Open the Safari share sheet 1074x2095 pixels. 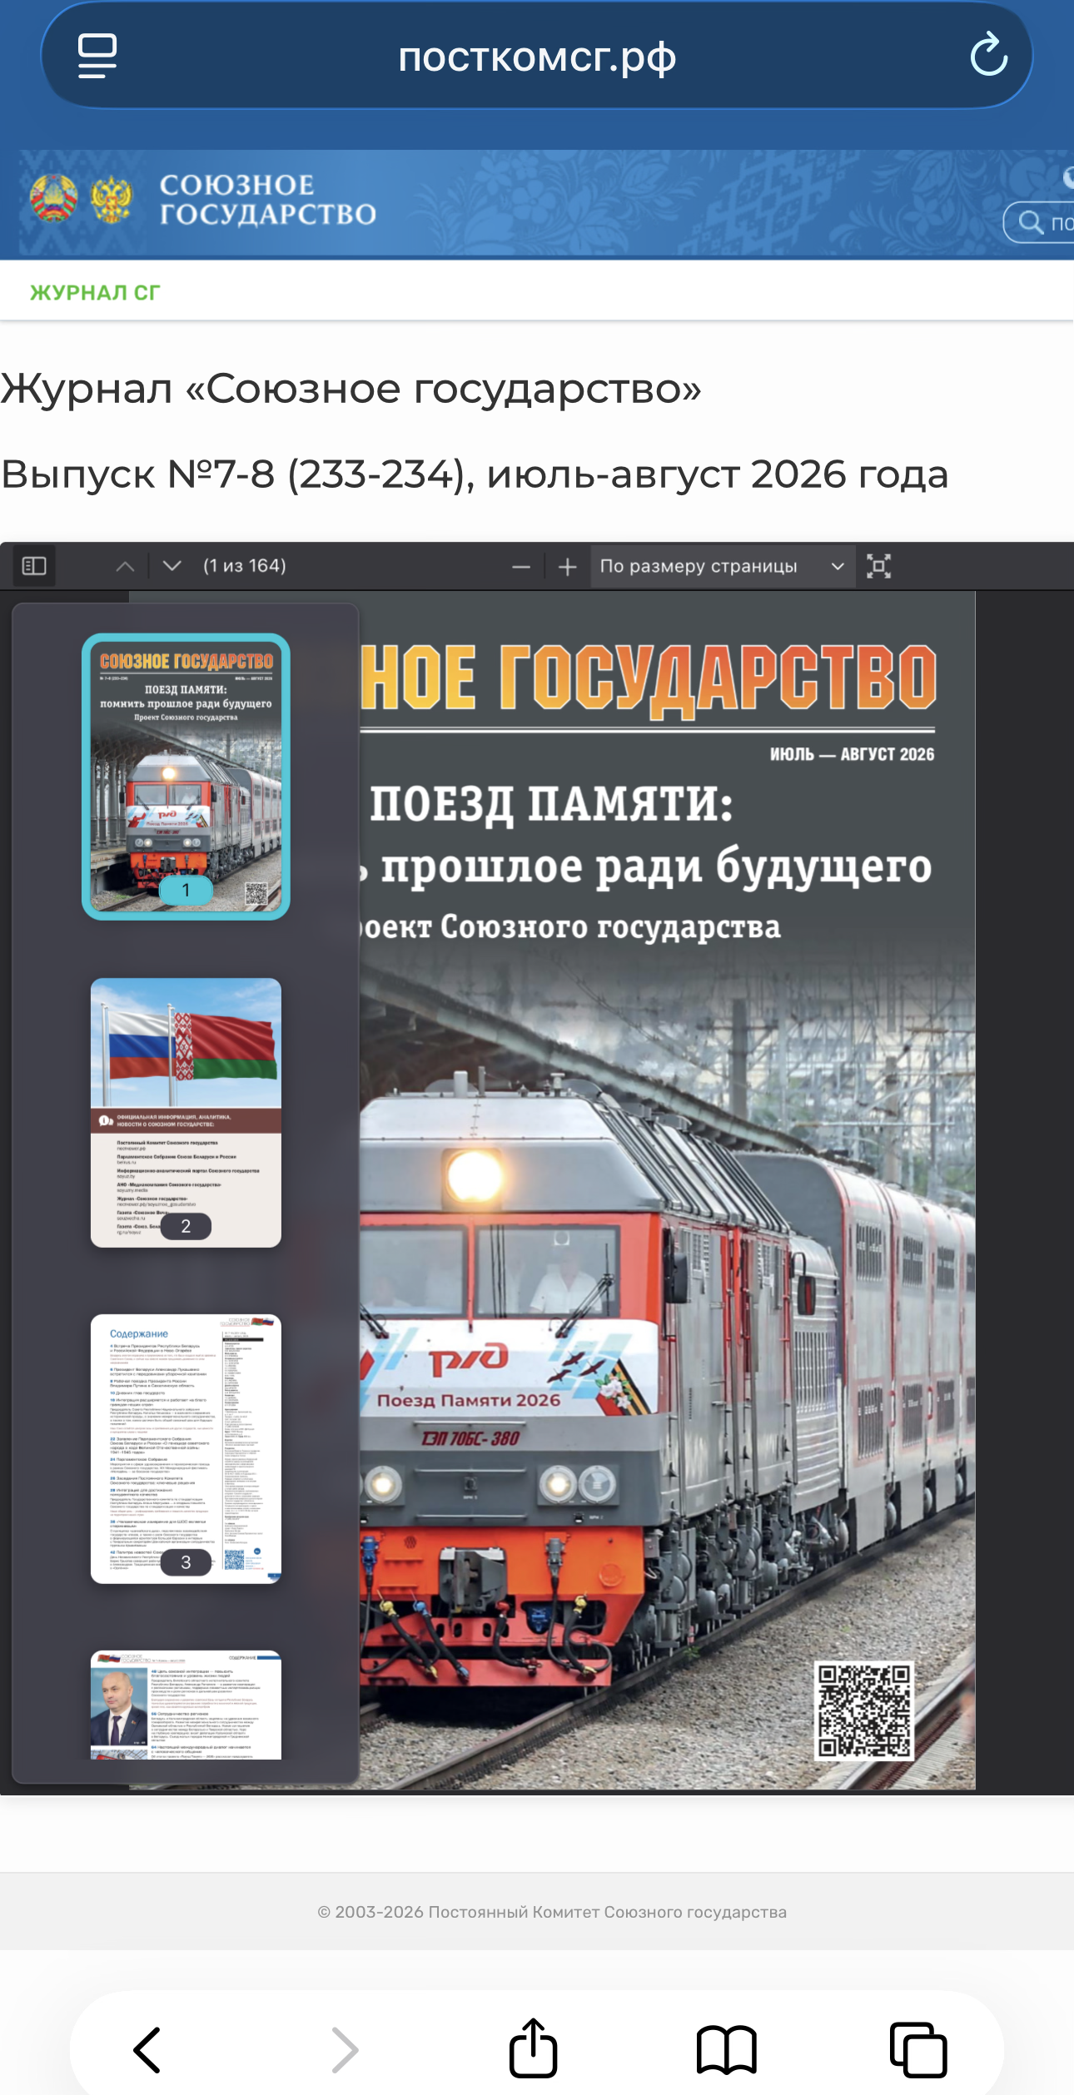tap(534, 2048)
